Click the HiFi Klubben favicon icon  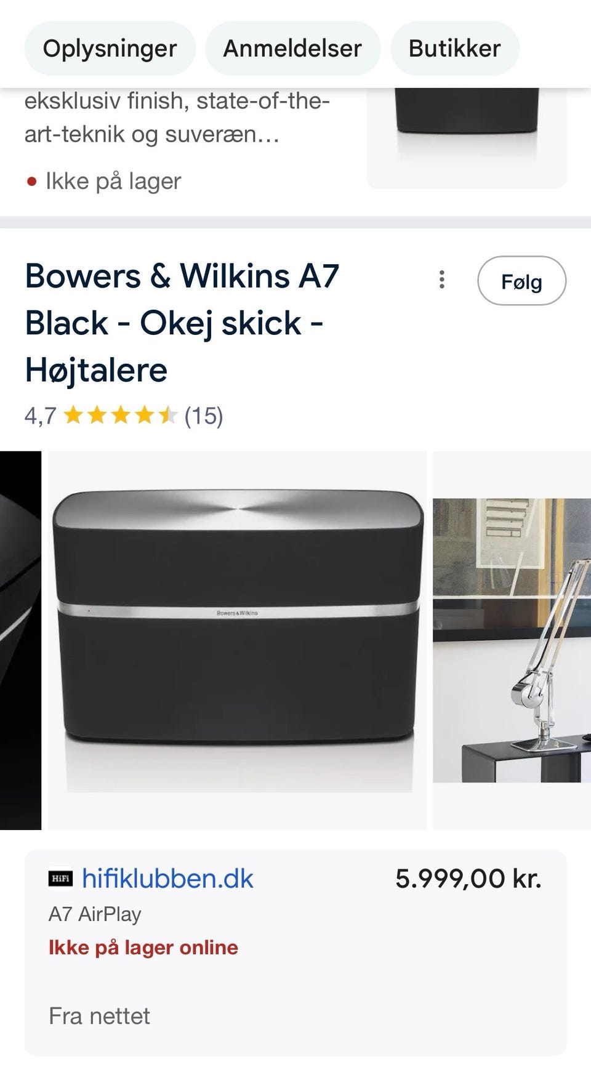pyautogui.click(x=60, y=879)
